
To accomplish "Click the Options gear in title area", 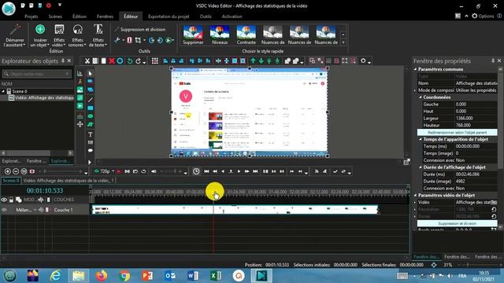I will click(474, 16).
